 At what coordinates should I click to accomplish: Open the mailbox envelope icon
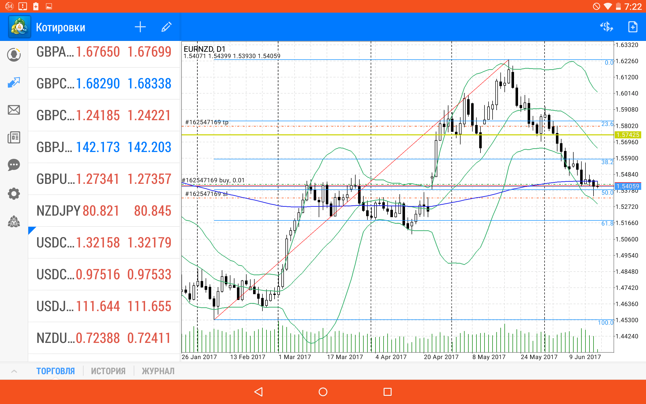point(14,110)
